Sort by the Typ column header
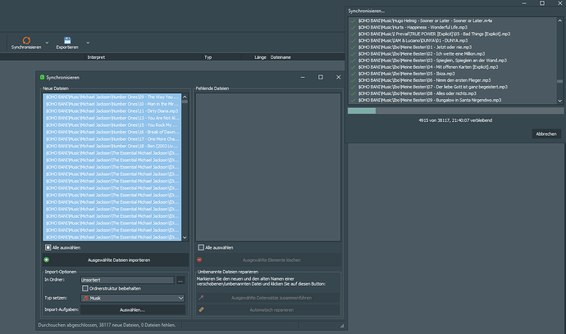 208,57
